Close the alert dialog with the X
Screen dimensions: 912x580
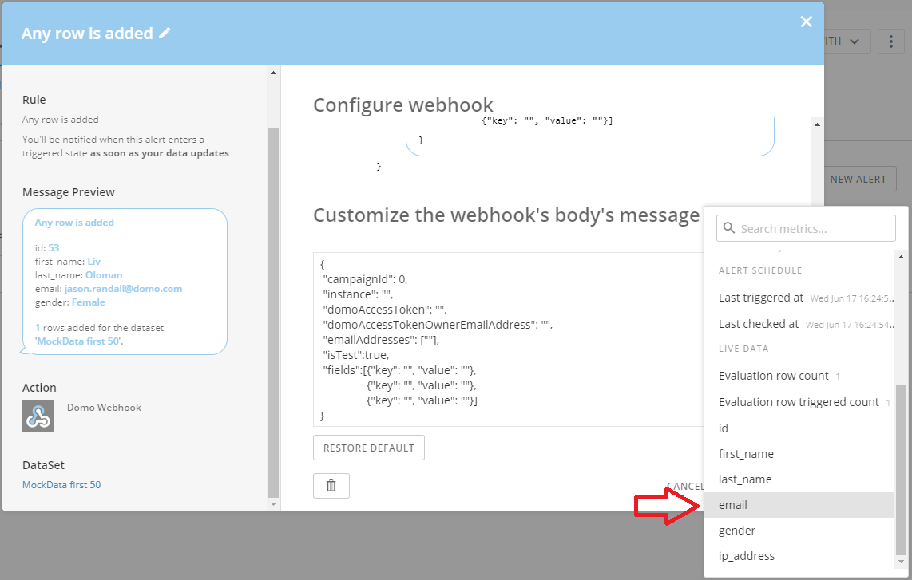(806, 22)
